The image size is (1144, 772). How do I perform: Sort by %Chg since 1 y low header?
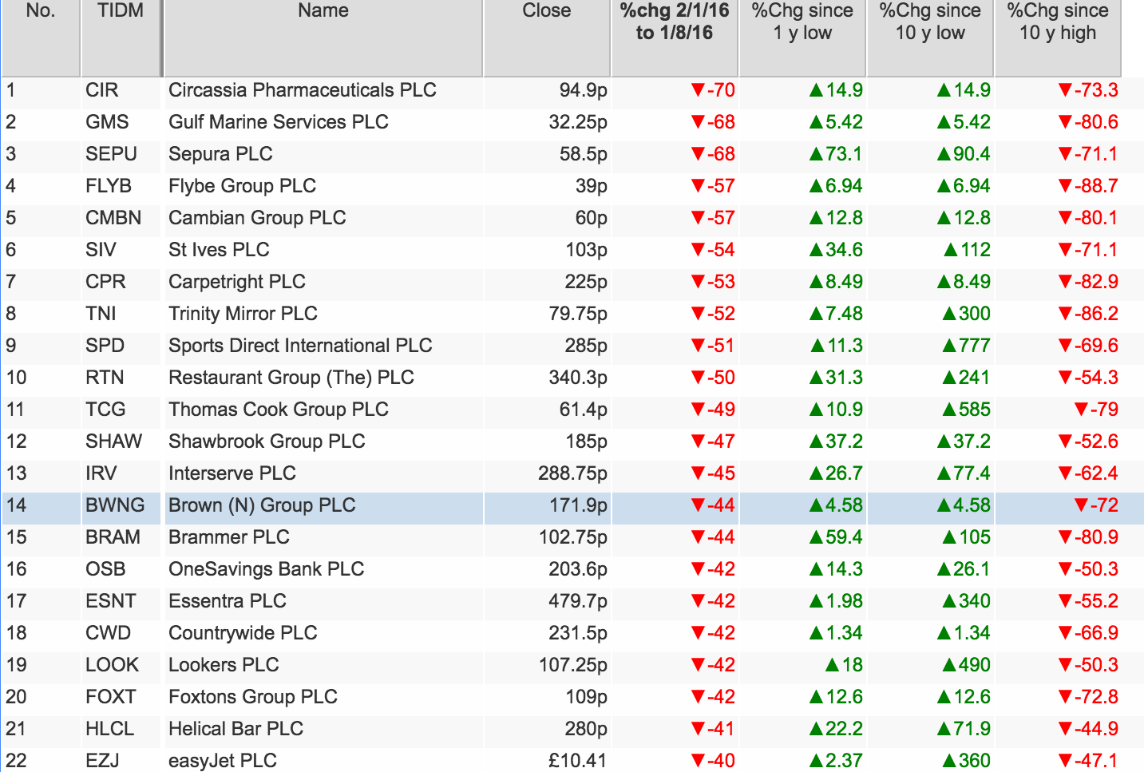[802, 38]
